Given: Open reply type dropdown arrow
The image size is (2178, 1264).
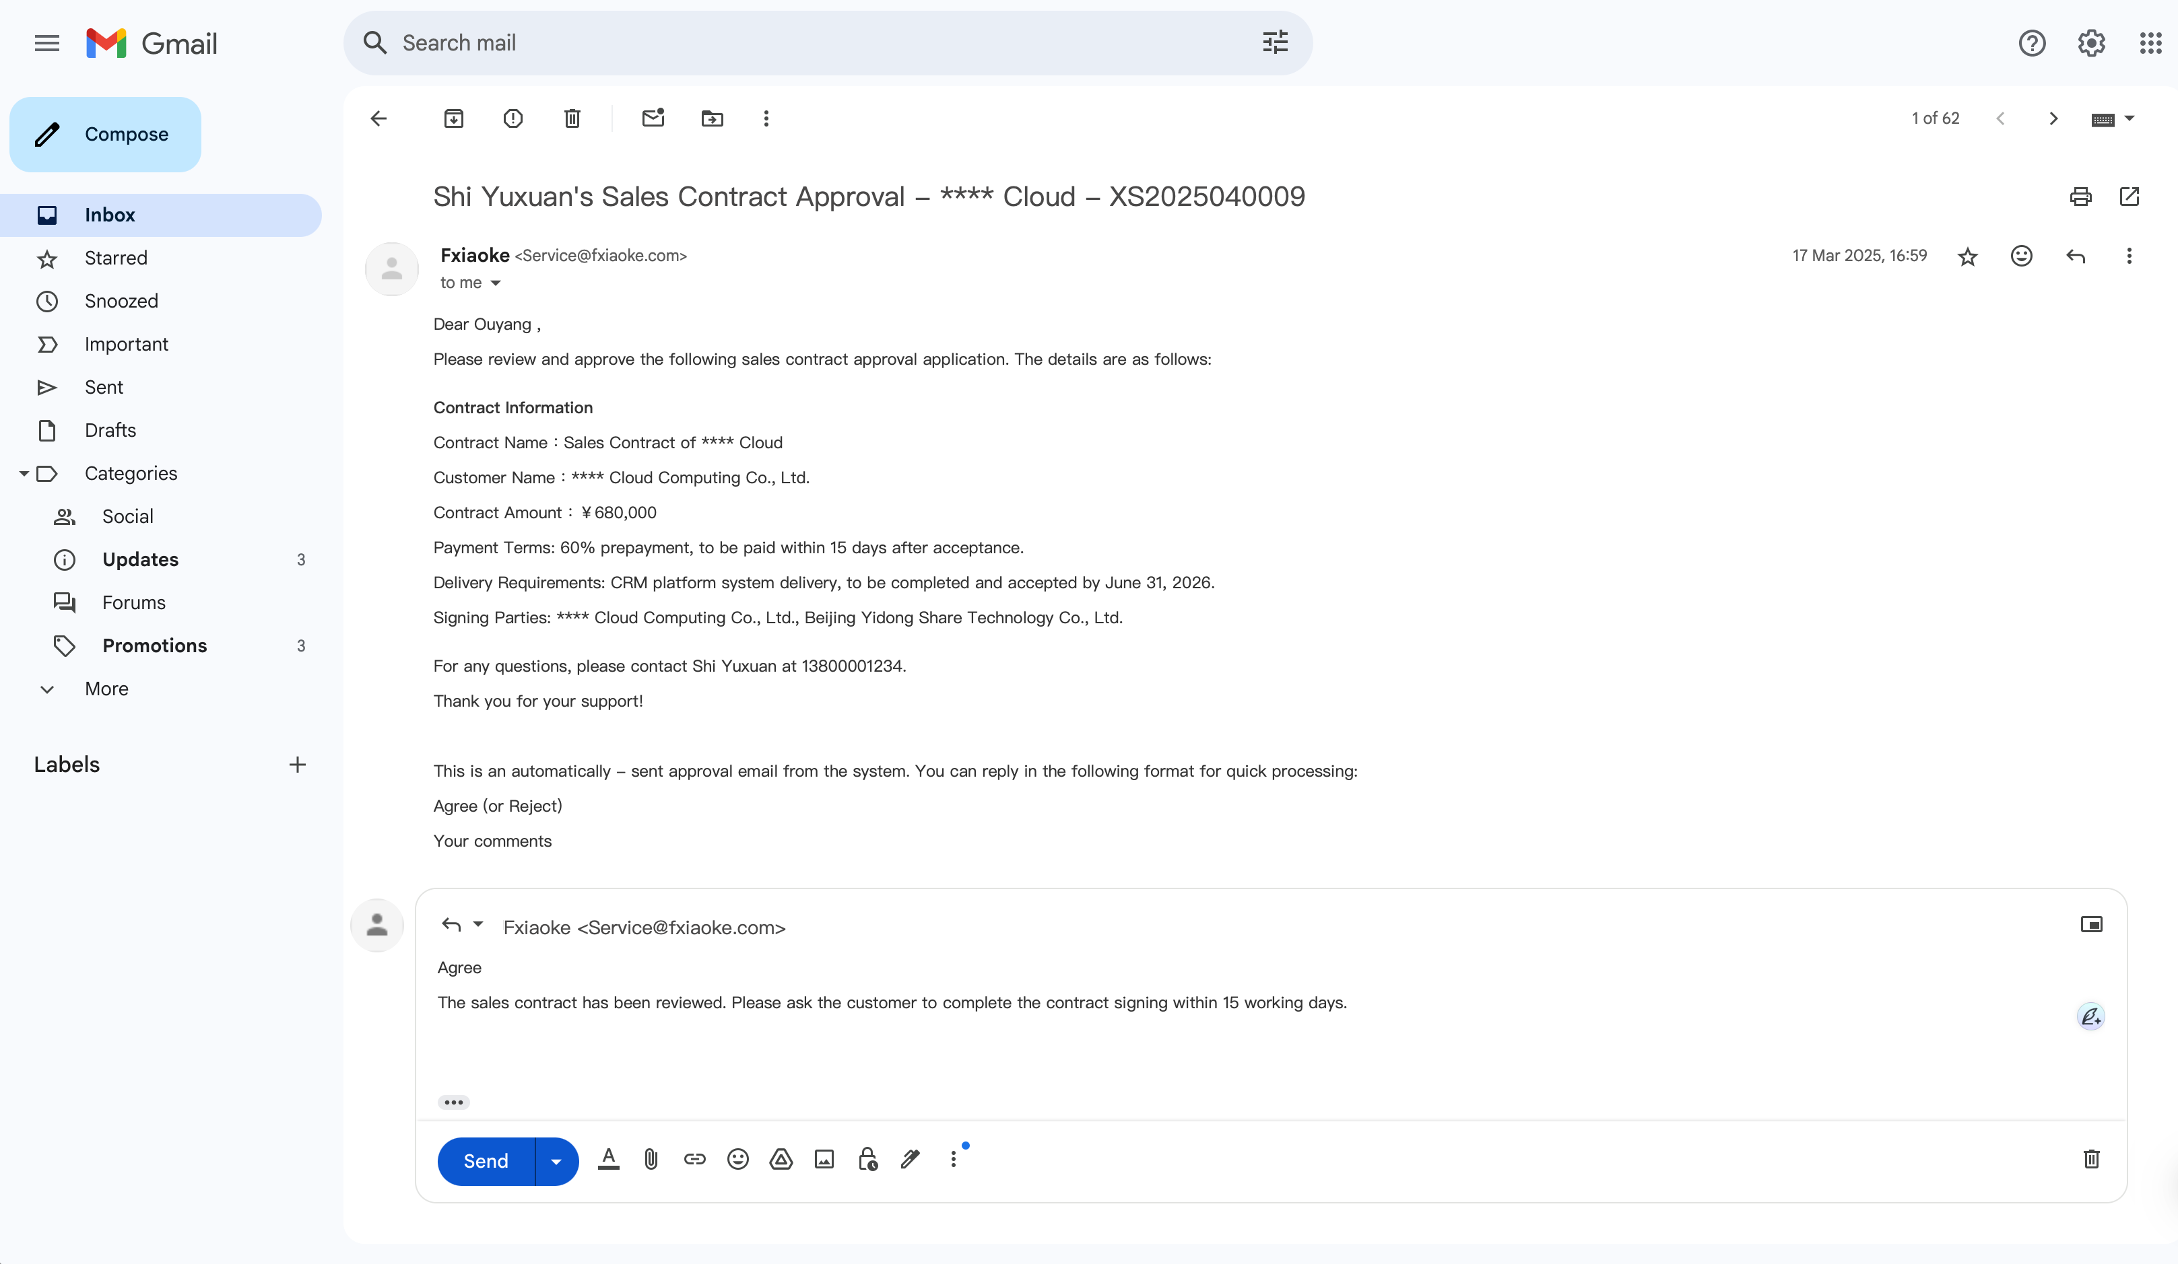Looking at the screenshot, I should [x=478, y=925].
